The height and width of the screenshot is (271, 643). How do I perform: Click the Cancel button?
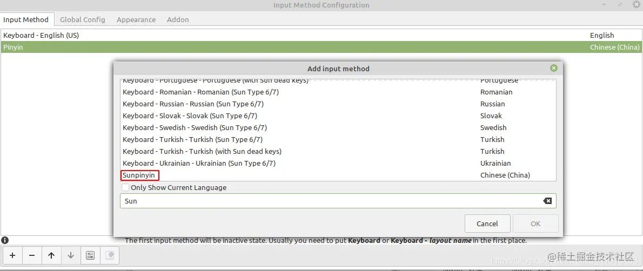pos(487,223)
